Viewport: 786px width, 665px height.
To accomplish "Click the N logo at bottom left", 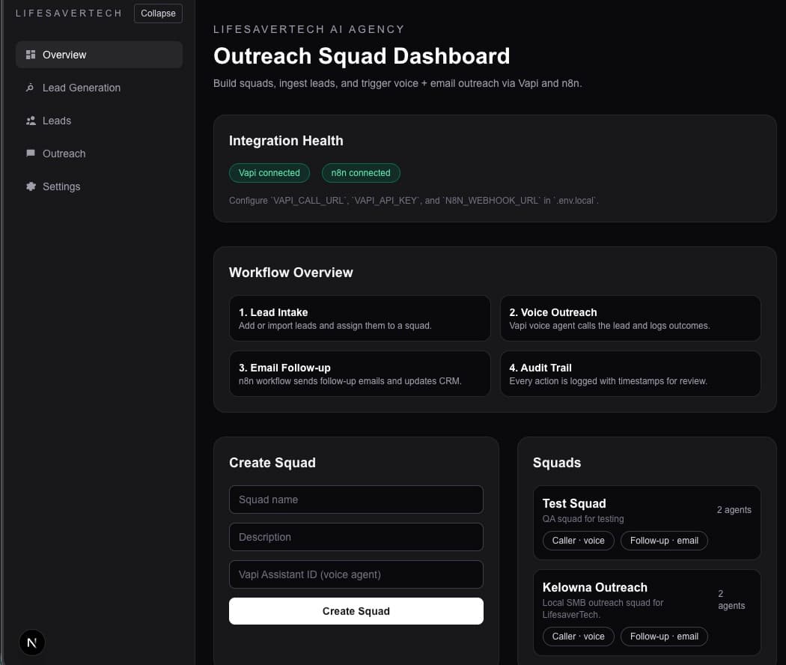I will [31, 643].
